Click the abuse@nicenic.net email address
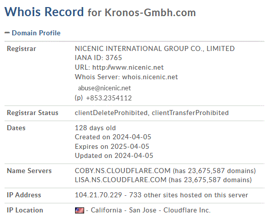 (x=104, y=88)
